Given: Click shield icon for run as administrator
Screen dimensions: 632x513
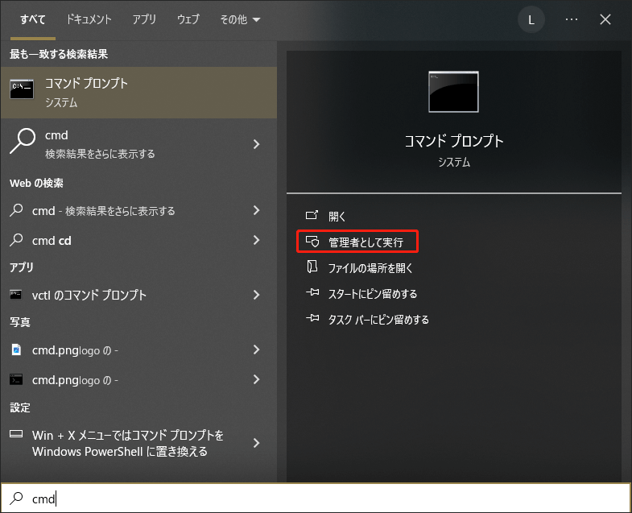Looking at the screenshot, I should 312,242.
